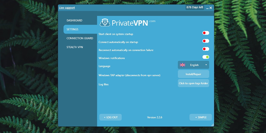
Task: Toggle Reconnect automatically on connection failure
Action: (206, 49)
